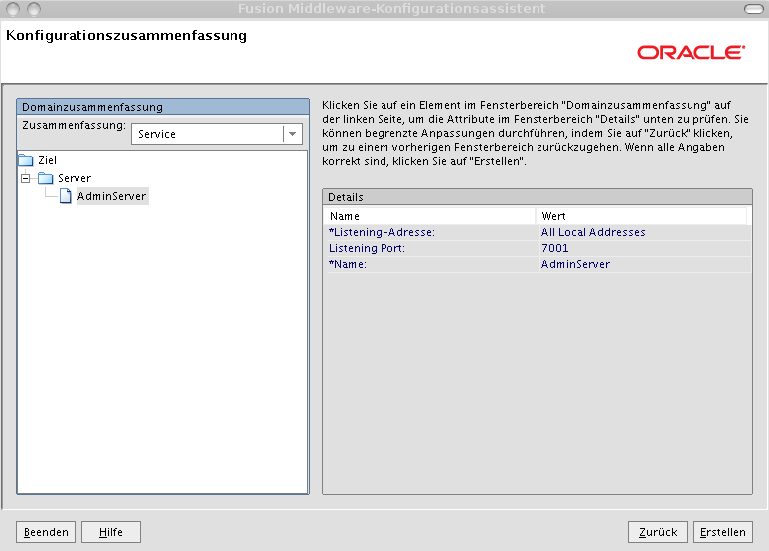
Task: Select the *Name: row label
Action: pyautogui.click(x=348, y=264)
